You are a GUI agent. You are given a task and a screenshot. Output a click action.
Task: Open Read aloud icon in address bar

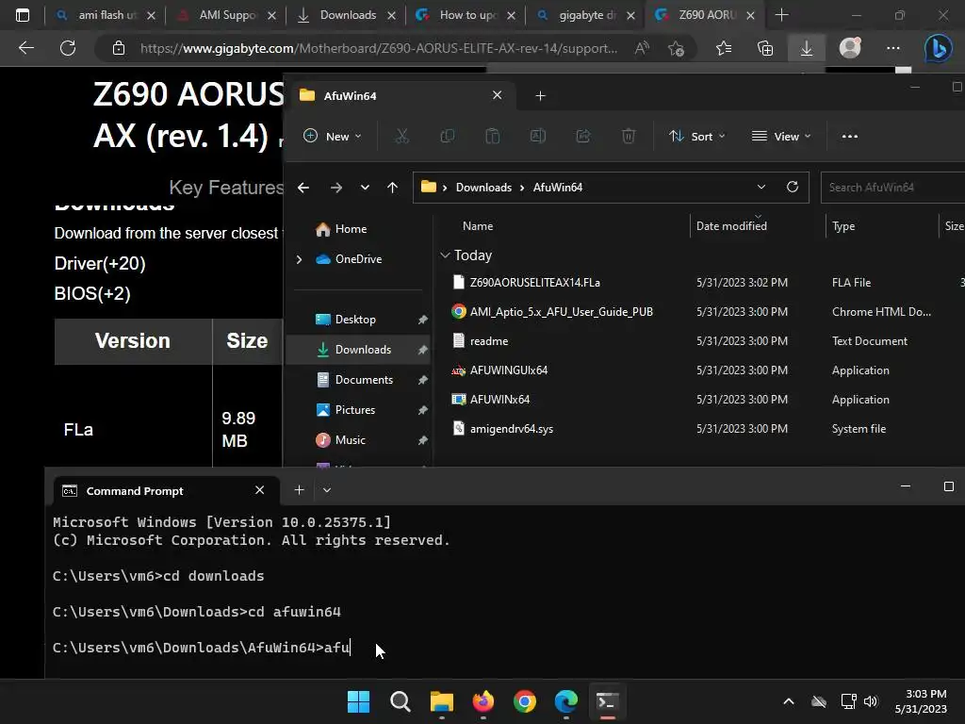pos(642,48)
